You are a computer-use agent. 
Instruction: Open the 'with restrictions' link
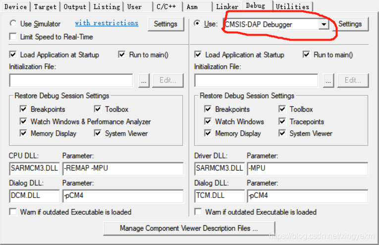[x=107, y=23]
